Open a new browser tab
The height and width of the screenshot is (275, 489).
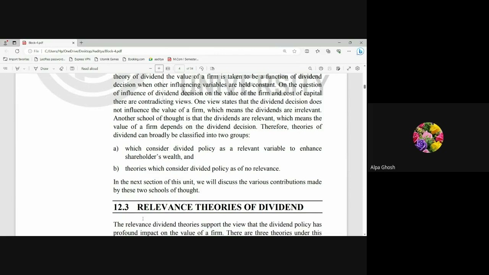click(x=81, y=43)
